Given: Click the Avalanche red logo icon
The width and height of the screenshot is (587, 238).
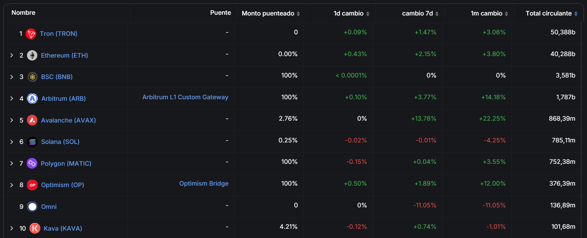Looking at the screenshot, I should (32, 120).
